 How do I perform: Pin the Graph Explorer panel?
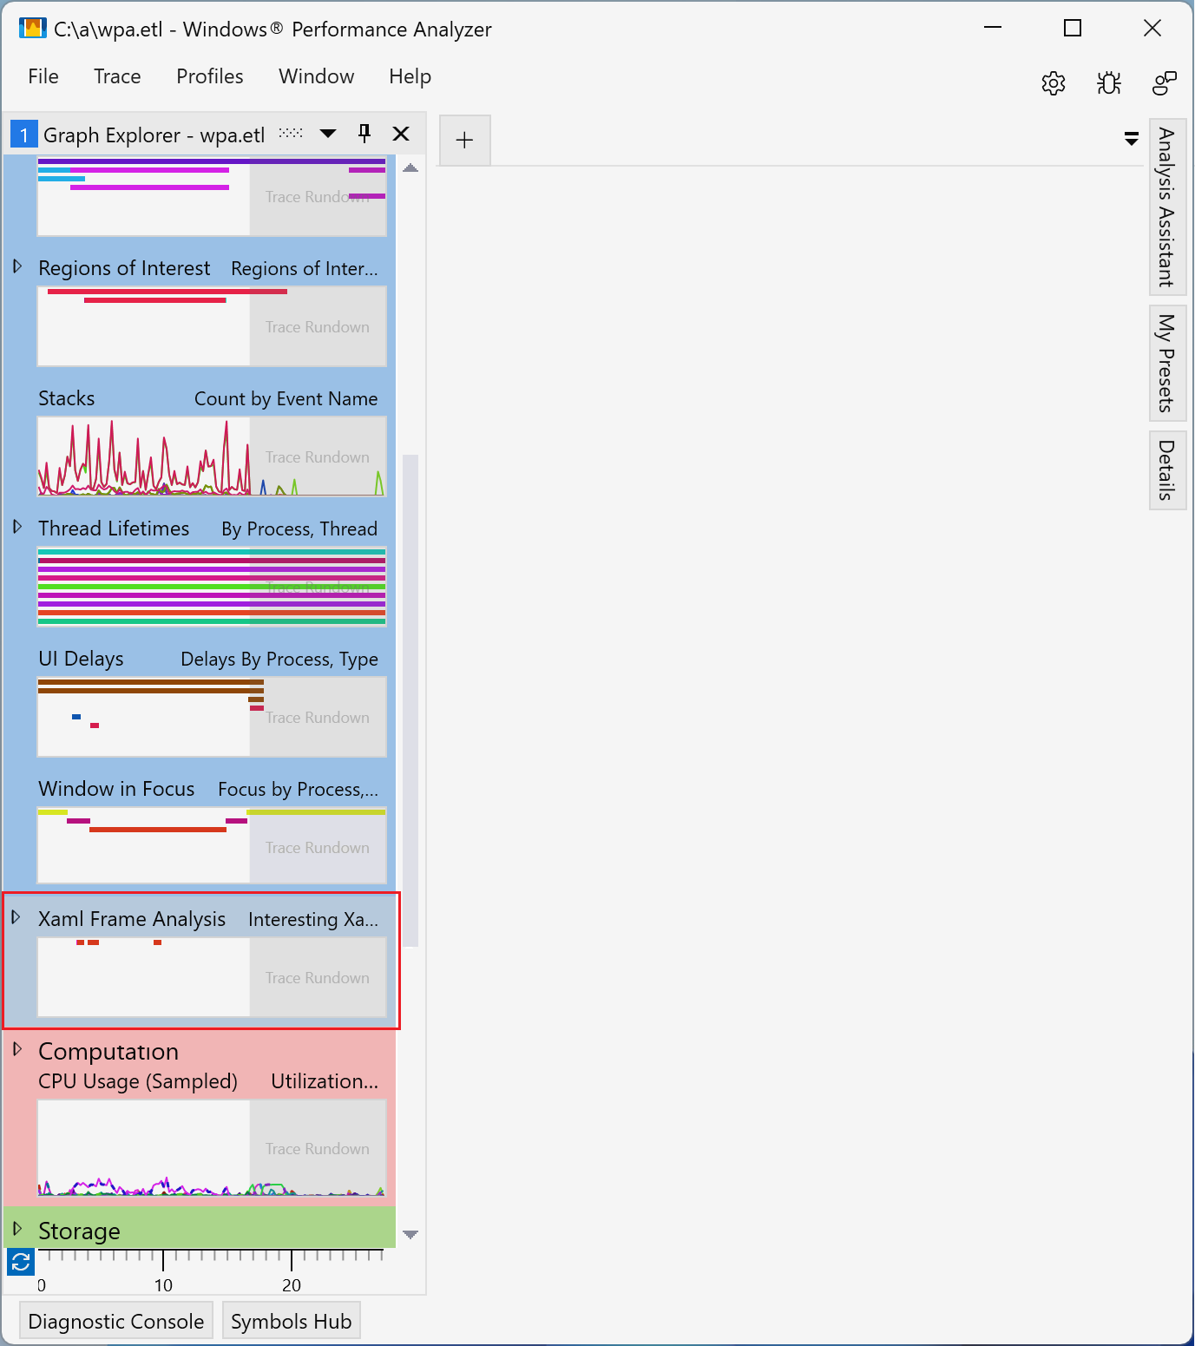(364, 134)
